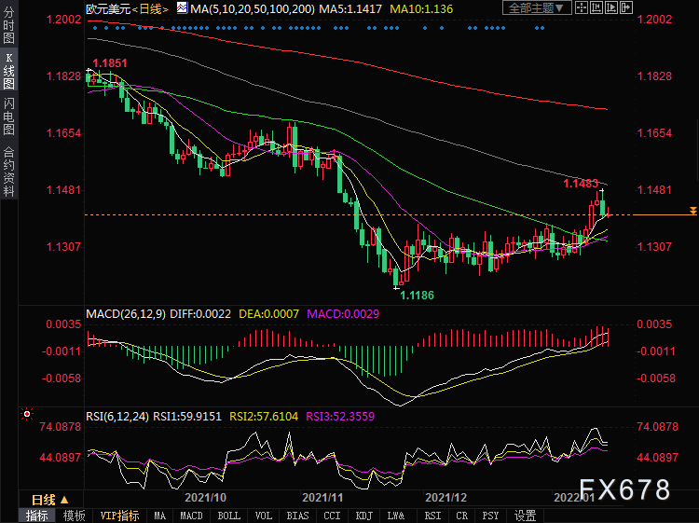Apply the CR indicator button
699x523 pixels.
pyautogui.click(x=462, y=516)
